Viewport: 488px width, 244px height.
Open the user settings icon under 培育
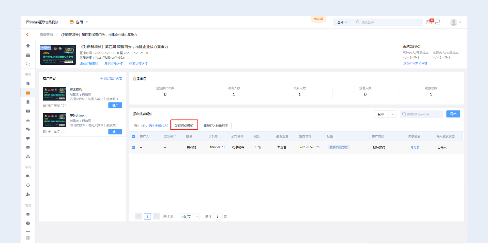pos(28,194)
